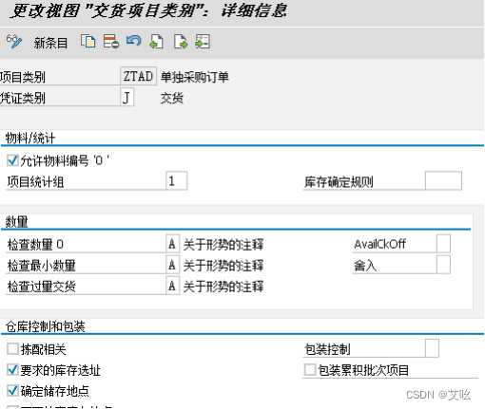Go to next entry icon
This screenshot has width=485, height=409.
[181, 42]
